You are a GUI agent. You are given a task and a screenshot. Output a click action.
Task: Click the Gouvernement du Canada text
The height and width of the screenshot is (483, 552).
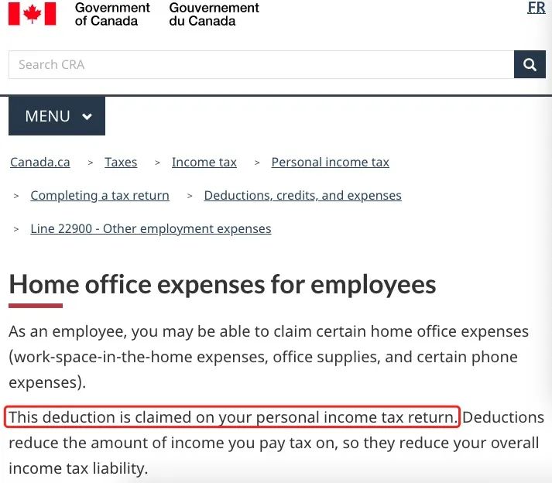(x=214, y=14)
